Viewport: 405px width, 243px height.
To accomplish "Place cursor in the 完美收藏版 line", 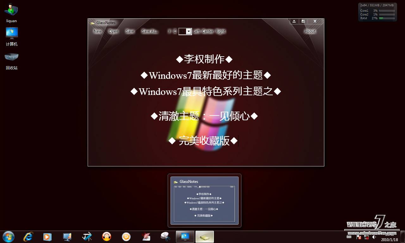I will pos(203,141).
